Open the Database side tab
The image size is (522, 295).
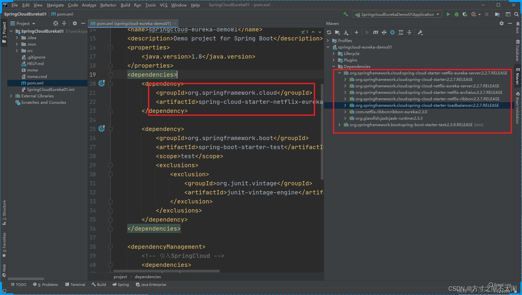(518, 51)
